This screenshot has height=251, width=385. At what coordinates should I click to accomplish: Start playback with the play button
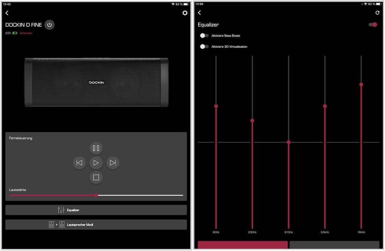[x=96, y=163]
